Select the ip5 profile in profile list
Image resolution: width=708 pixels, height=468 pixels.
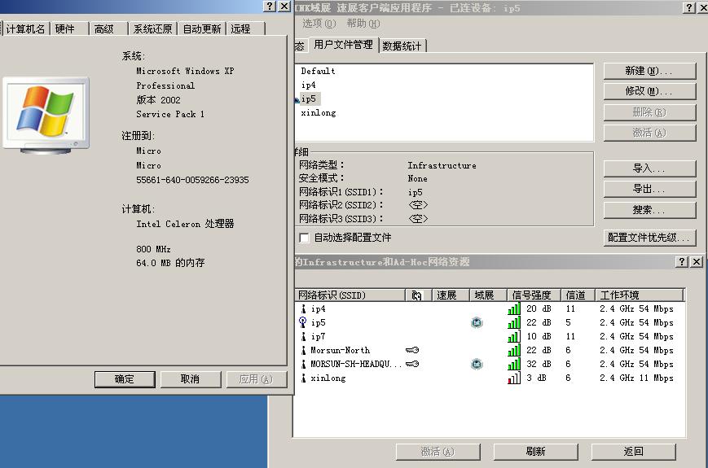tap(309, 98)
